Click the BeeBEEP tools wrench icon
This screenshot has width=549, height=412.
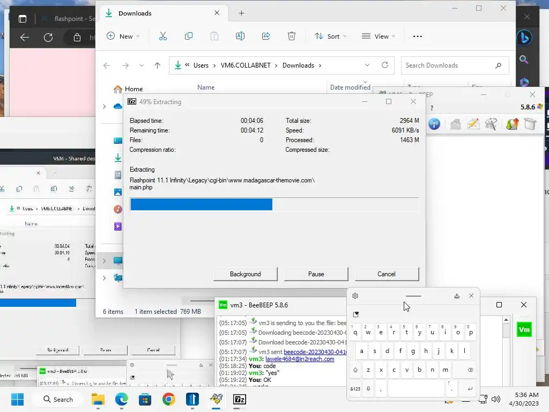491,124
